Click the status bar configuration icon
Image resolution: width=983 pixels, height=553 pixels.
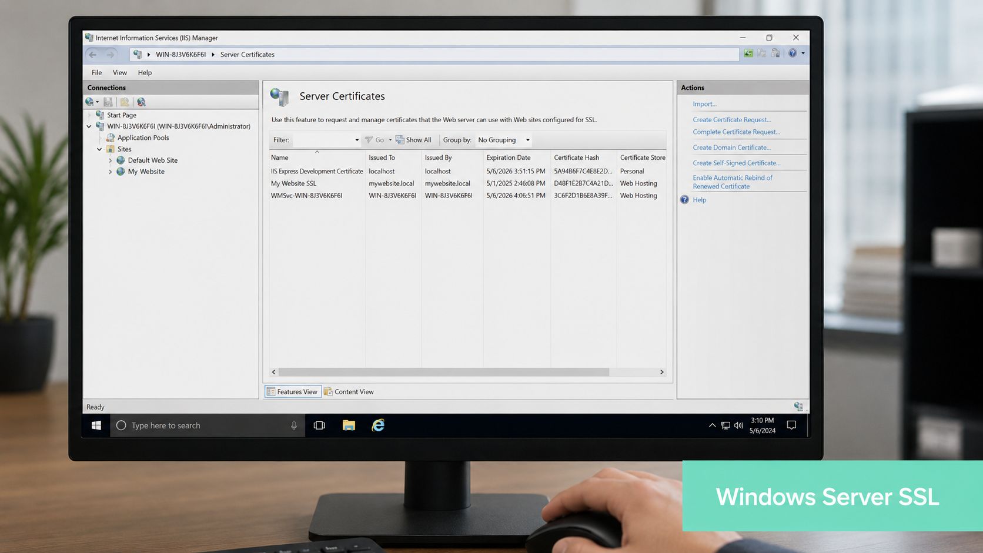pyautogui.click(x=798, y=407)
